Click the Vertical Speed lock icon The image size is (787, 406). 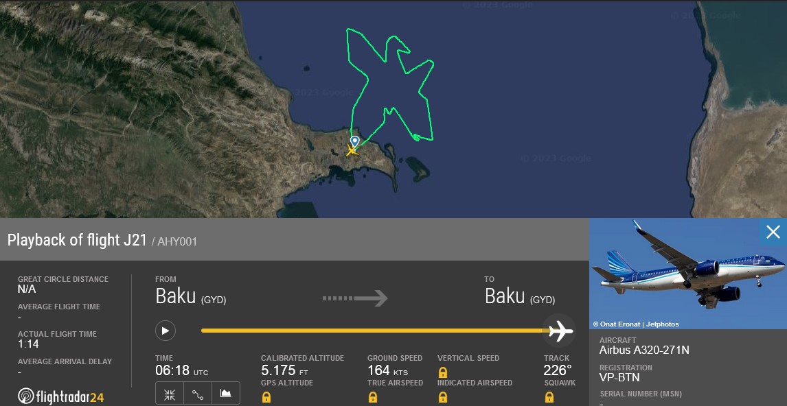click(443, 372)
